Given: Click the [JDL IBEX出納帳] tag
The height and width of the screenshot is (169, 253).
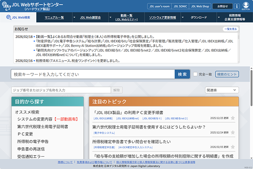Looking at the screenshot, I should pos(103,118).
